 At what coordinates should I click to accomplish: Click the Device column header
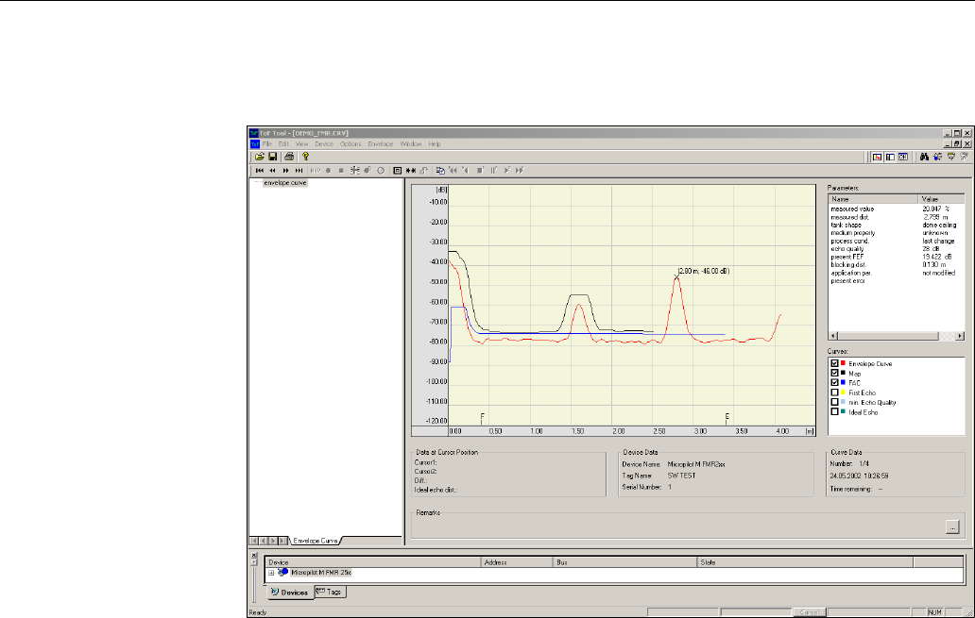373,562
